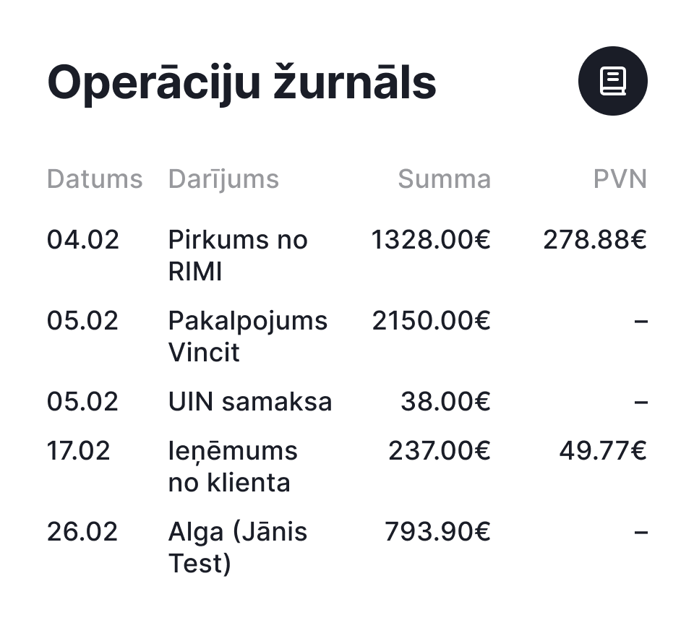
Task: Open Ieņēmums no klienta transaction
Action: pos(233,466)
